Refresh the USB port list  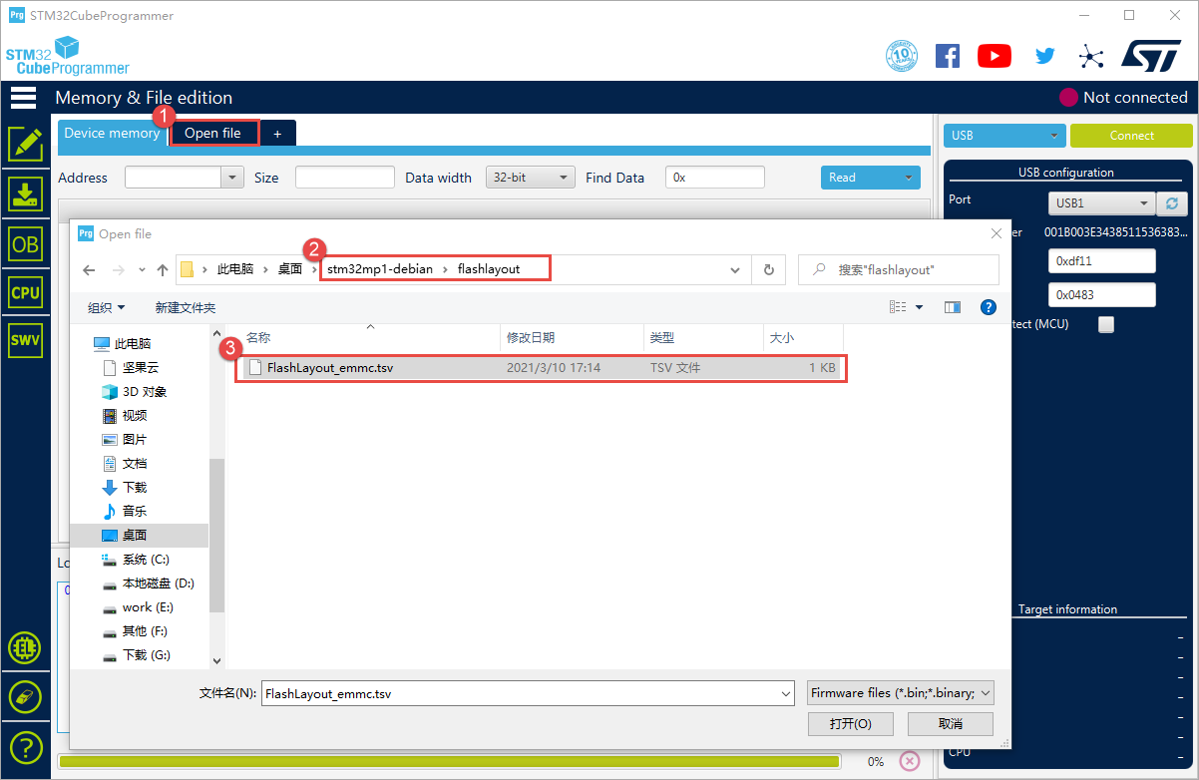tap(1172, 203)
